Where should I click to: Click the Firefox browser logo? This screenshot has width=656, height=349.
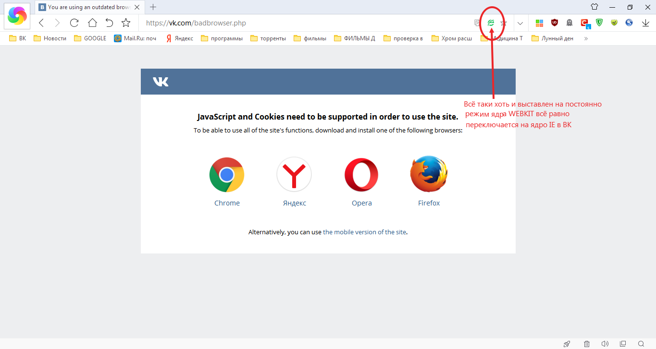point(429,174)
